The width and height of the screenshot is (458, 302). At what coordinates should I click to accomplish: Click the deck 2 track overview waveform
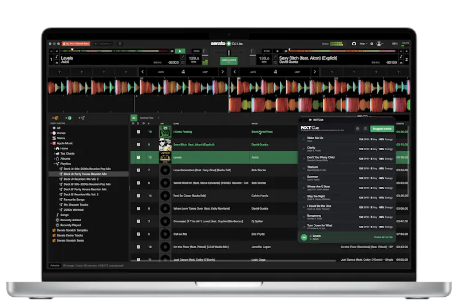point(343,51)
